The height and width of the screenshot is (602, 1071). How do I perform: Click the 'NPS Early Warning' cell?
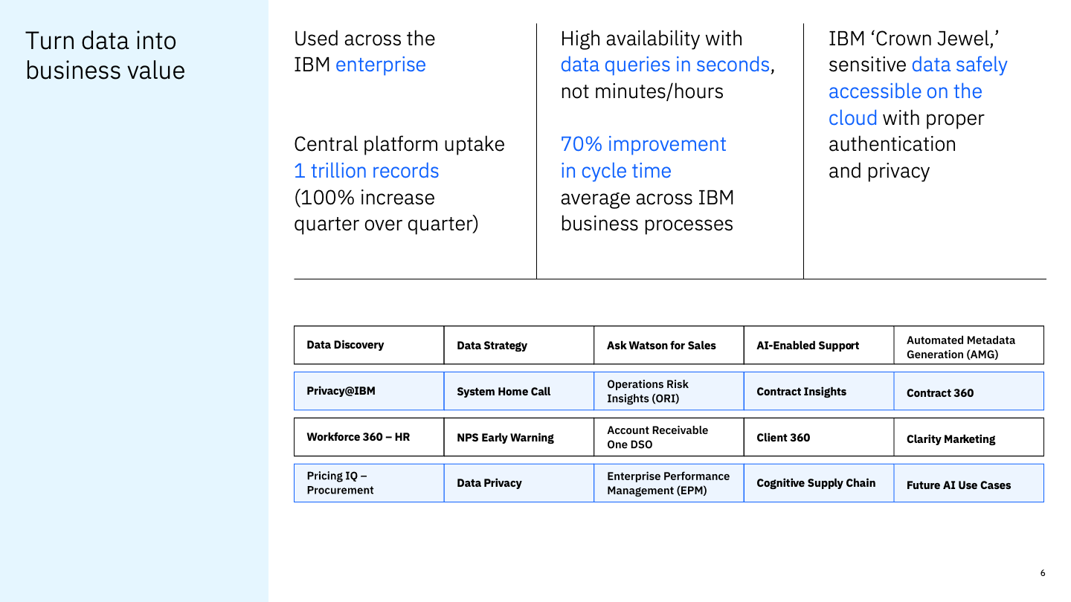tap(519, 437)
